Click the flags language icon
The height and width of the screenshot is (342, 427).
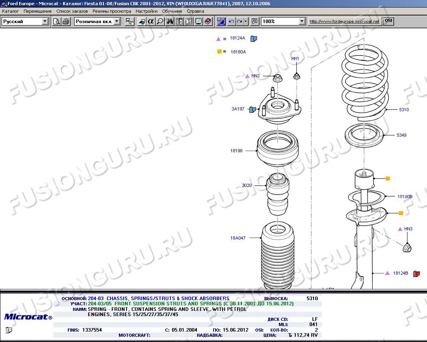(x=221, y=21)
